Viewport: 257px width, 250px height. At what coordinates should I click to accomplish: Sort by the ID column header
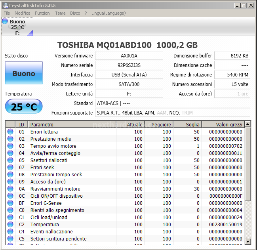tap(21, 124)
